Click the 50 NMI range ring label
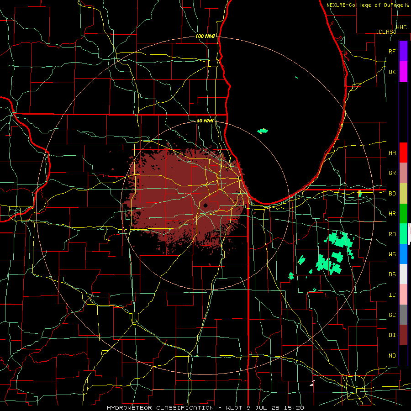The height and width of the screenshot is (411, 411). 205,121
